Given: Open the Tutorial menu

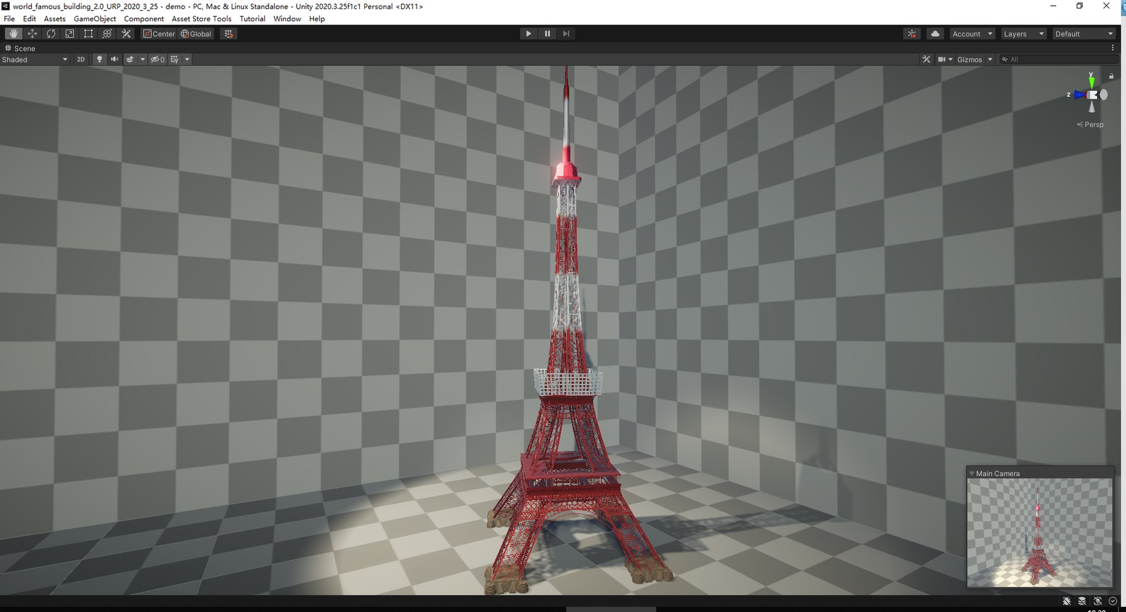Looking at the screenshot, I should tap(252, 19).
